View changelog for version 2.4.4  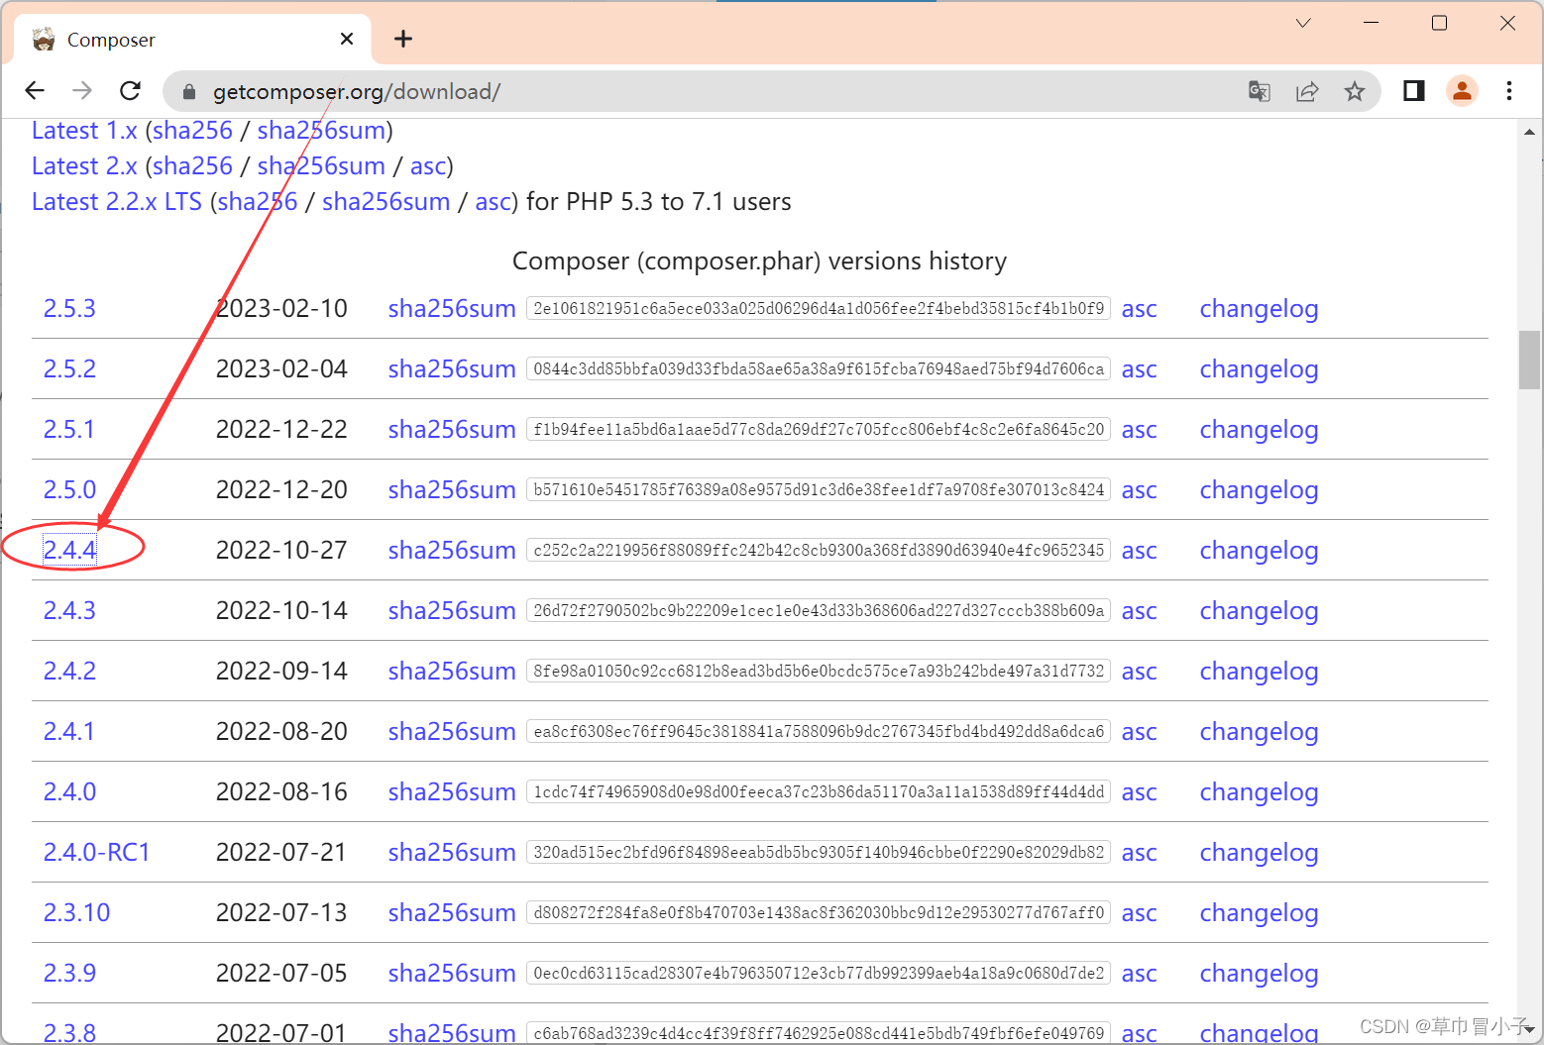[x=1259, y=551]
